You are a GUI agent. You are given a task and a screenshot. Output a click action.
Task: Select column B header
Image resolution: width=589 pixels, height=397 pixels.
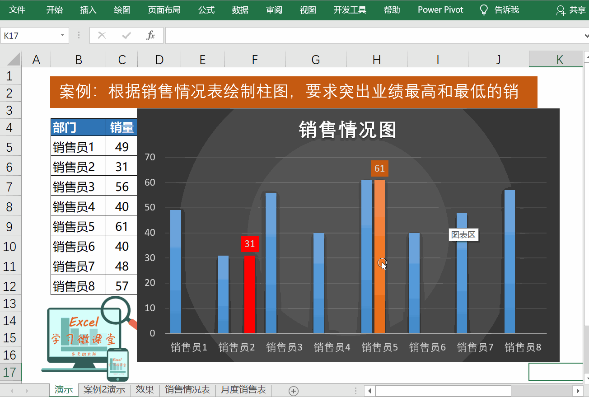pos(79,59)
